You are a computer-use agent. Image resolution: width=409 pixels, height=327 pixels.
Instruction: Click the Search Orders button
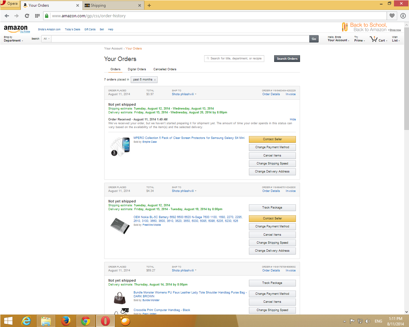click(x=287, y=59)
